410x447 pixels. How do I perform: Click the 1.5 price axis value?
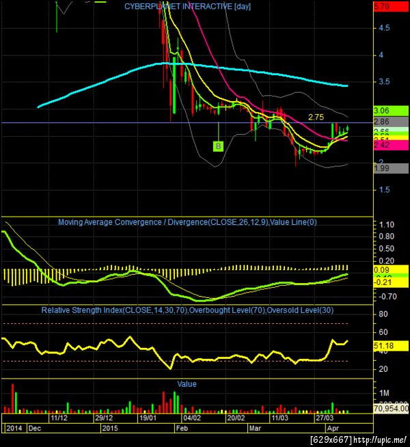(384, 190)
